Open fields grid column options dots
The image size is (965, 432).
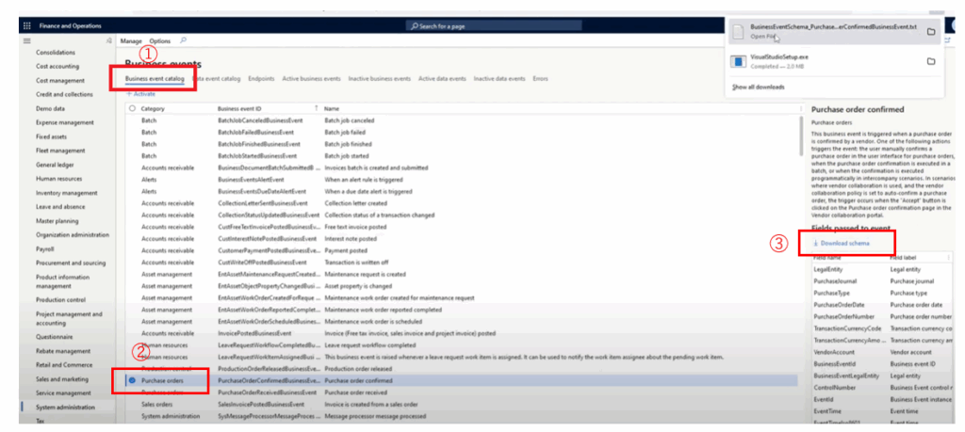pos(948,258)
